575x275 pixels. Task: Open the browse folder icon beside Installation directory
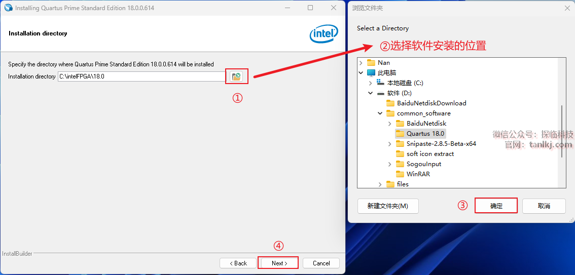[236, 76]
